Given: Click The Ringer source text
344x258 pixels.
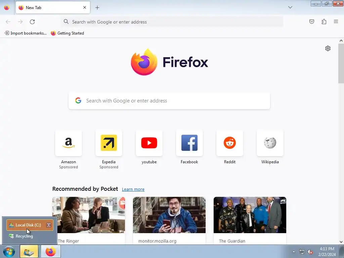Looking at the screenshot, I should click(x=68, y=241).
